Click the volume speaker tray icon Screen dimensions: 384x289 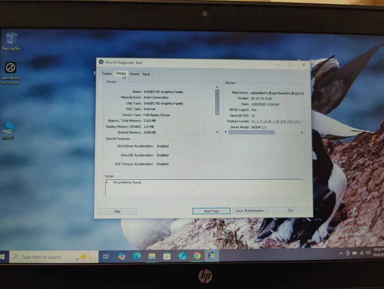click(367, 253)
